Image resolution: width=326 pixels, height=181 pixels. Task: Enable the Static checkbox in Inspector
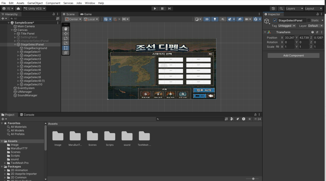(308, 21)
